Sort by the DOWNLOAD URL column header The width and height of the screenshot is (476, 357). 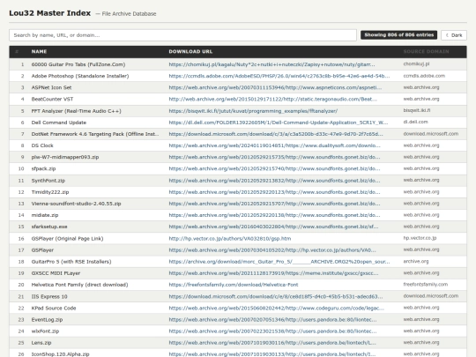coord(190,52)
